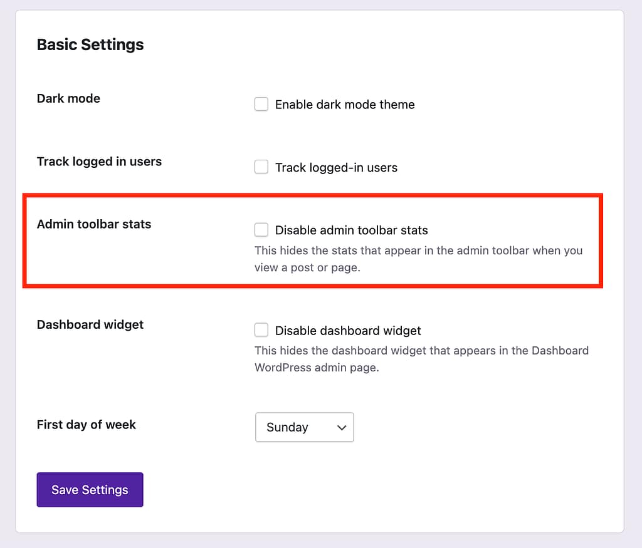Check the Track logged-in users option
Screen dimensions: 642x548
pos(261,167)
